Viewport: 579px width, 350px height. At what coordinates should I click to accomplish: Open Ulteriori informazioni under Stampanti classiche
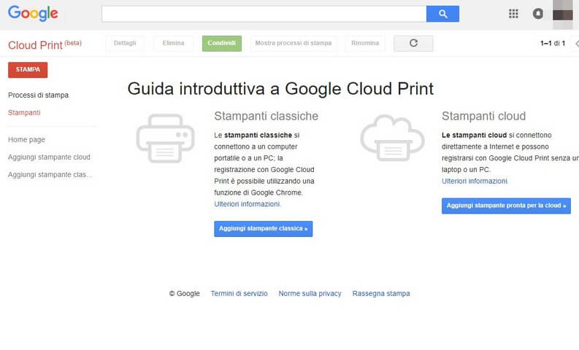[248, 204]
